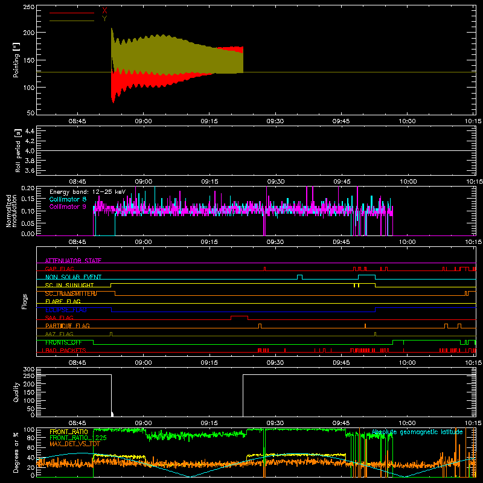The height and width of the screenshot is (483, 483).
Task: Click 'Absolute geomagnetic latitude' legend text
Action: [417, 432]
